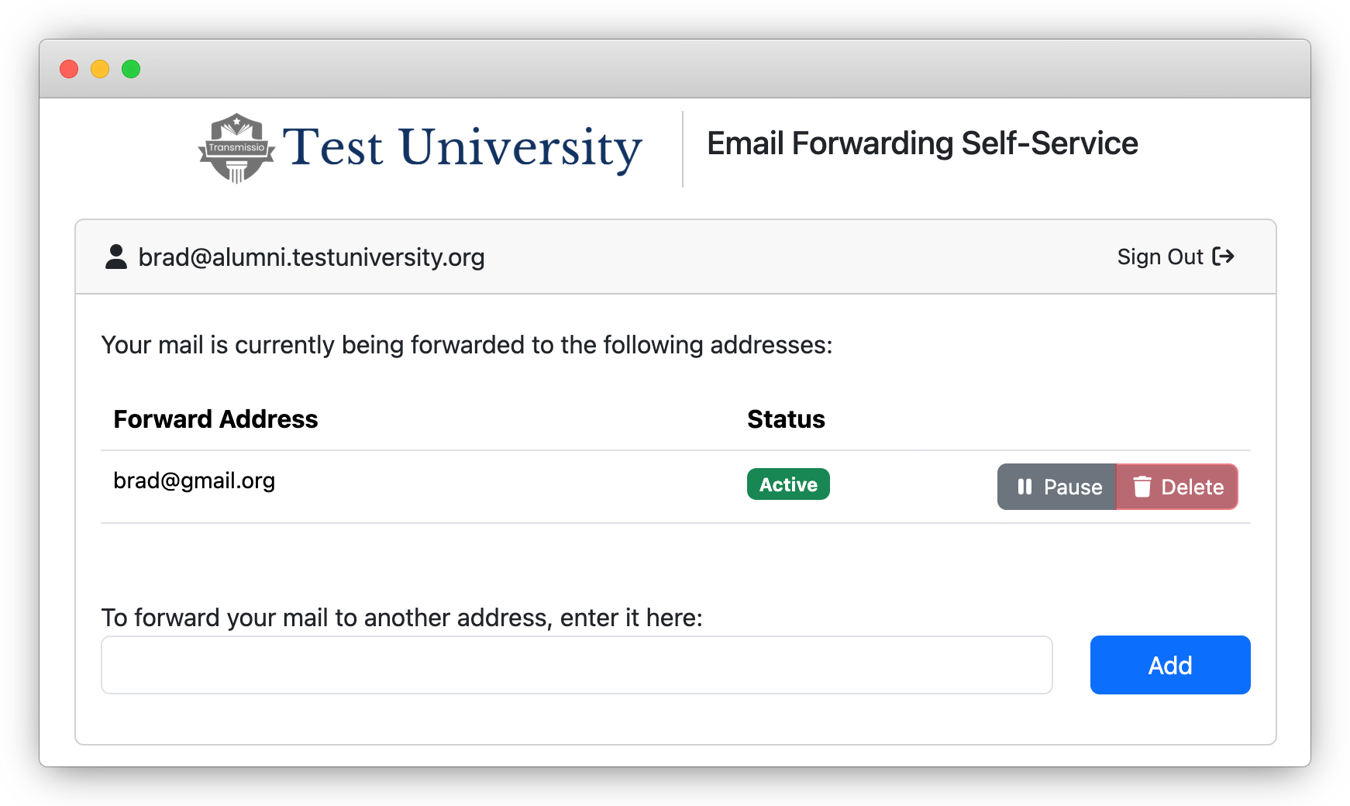Select the brad@gmail.org forward address
The width and height of the screenshot is (1350, 806).
tap(194, 480)
